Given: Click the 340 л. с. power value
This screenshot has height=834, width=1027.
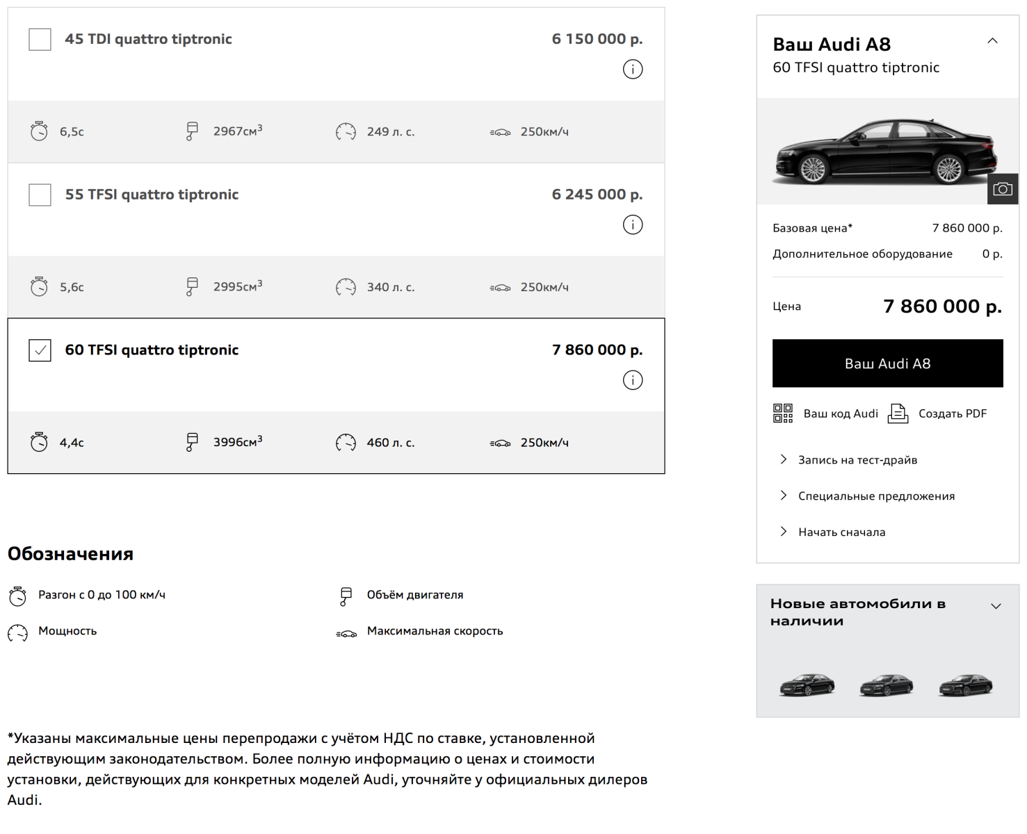Looking at the screenshot, I should tap(391, 287).
